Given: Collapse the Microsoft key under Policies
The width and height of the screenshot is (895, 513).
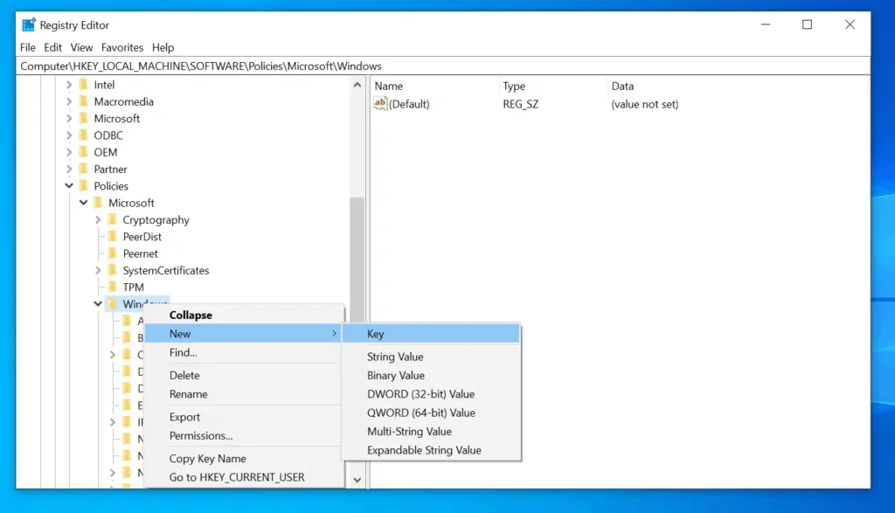Looking at the screenshot, I should tap(84, 202).
